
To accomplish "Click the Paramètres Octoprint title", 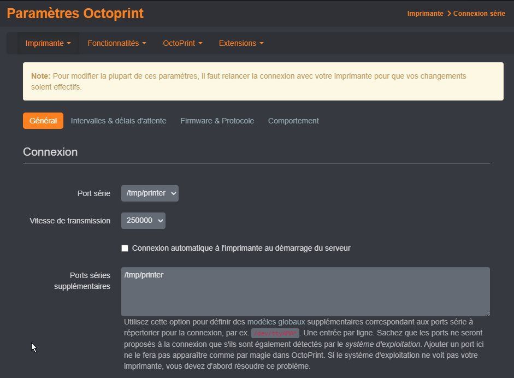I will click(x=75, y=14).
